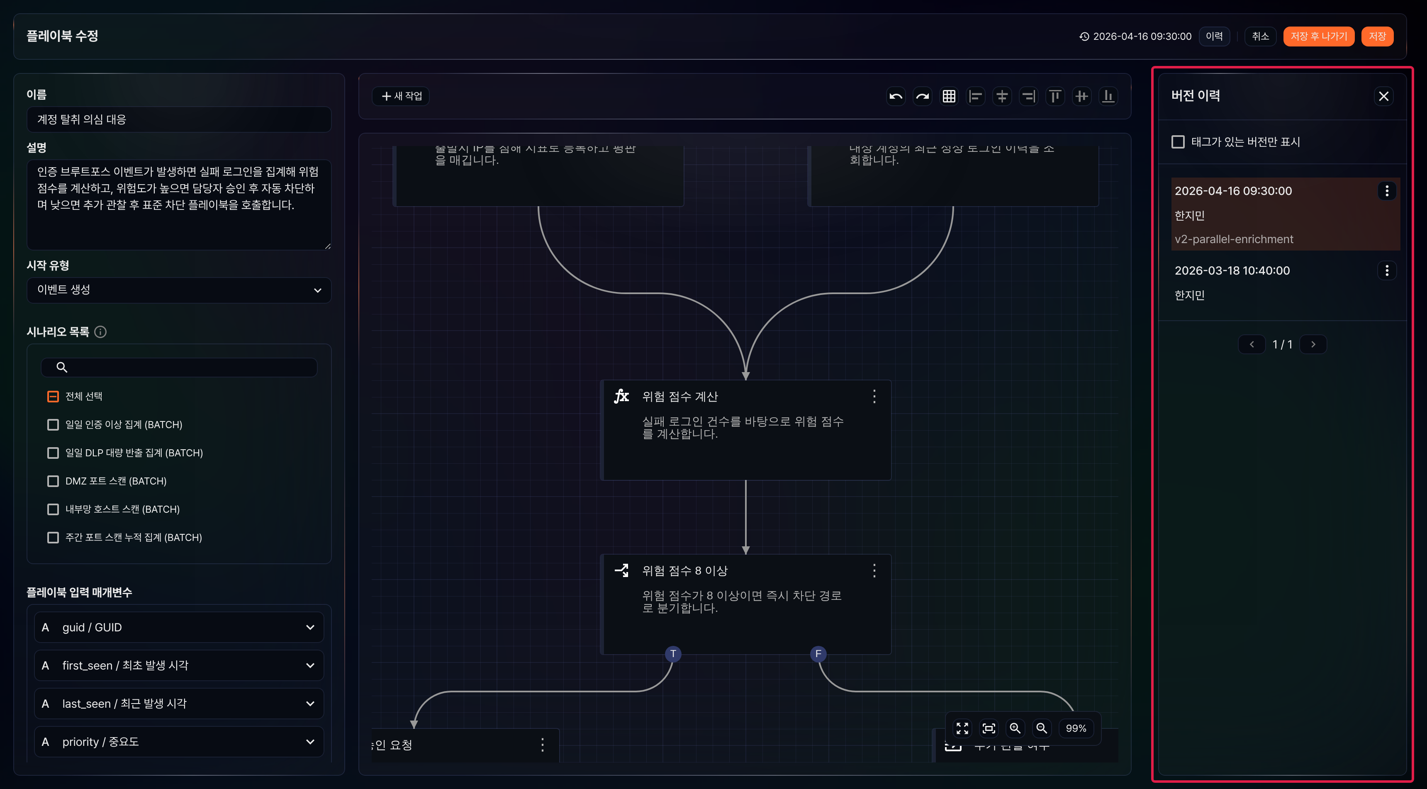Click the 이력 button in header
The image size is (1427, 789).
click(x=1214, y=37)
